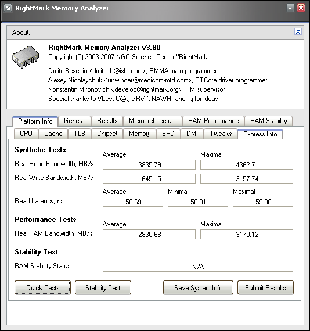310x331 pixels.
Task: Run the Quick Tests button
Action: [42, 287]
